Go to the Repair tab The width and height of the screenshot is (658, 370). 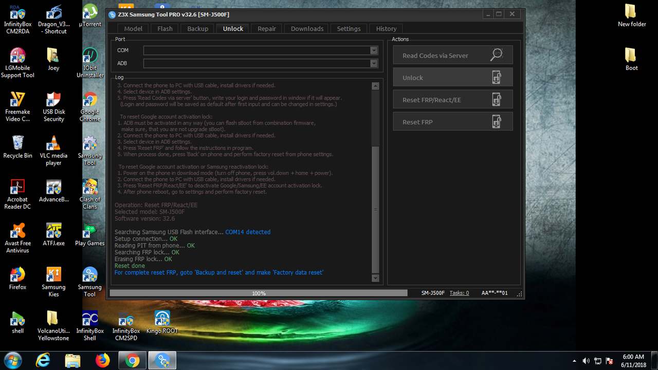267,29
